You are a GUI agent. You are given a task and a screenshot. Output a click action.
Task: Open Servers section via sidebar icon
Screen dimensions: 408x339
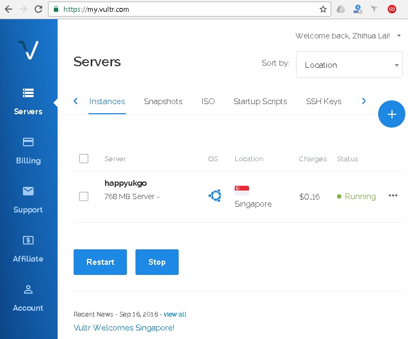pyautogui.click(x=28, y=93)
